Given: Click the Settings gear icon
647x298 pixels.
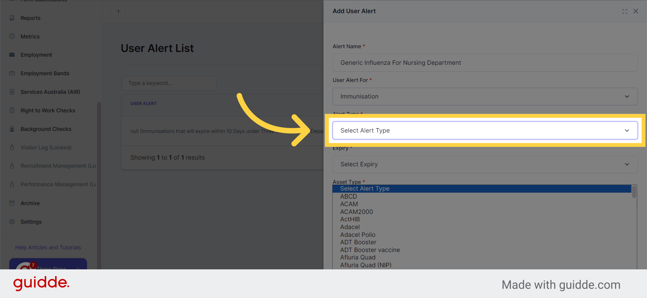Looking at the screenshot, I should 12,222.
